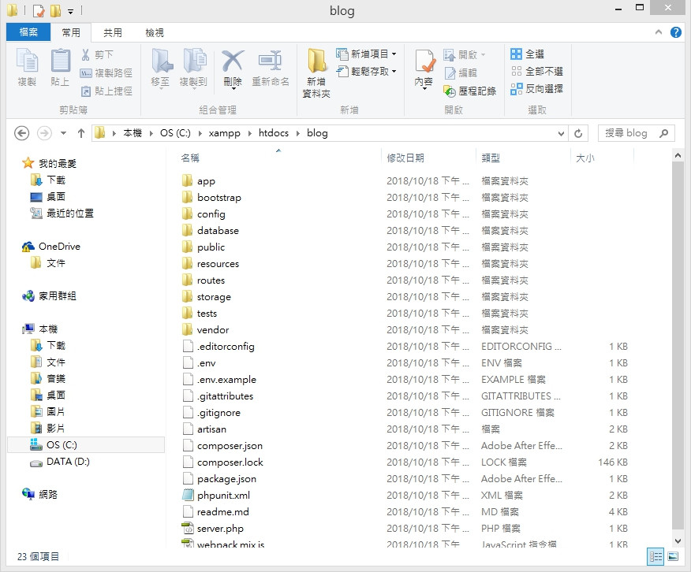Click 歷程記錄 (History) in the ribbon

pos(470,91)
